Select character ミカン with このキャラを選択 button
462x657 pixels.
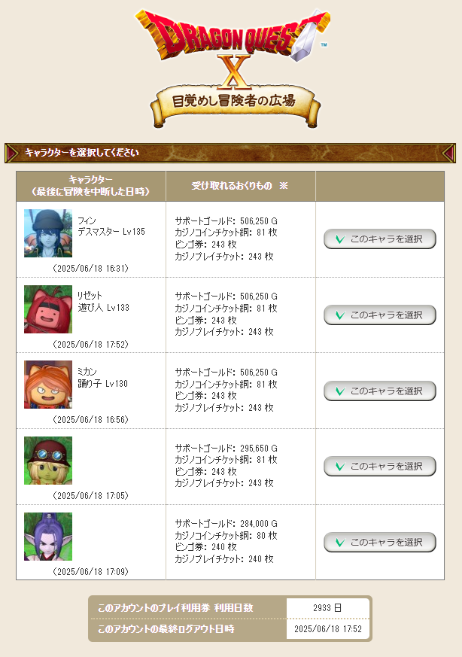pyautogui.click(x=380, y=391)
